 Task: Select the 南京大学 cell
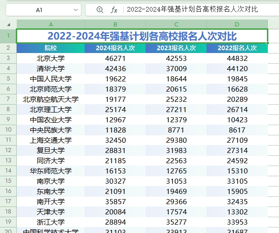51,181
